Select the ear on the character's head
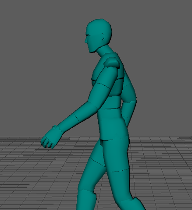Image resolution: width=192 pixels, height=210 pixels. (x=103, y=37)
